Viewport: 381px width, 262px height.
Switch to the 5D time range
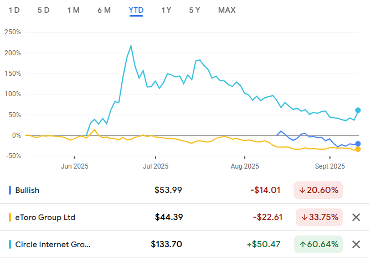44,10
